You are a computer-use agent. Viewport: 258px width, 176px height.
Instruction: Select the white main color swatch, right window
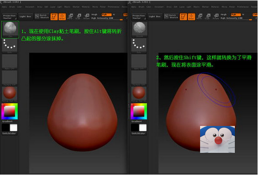tap(143, 127)
